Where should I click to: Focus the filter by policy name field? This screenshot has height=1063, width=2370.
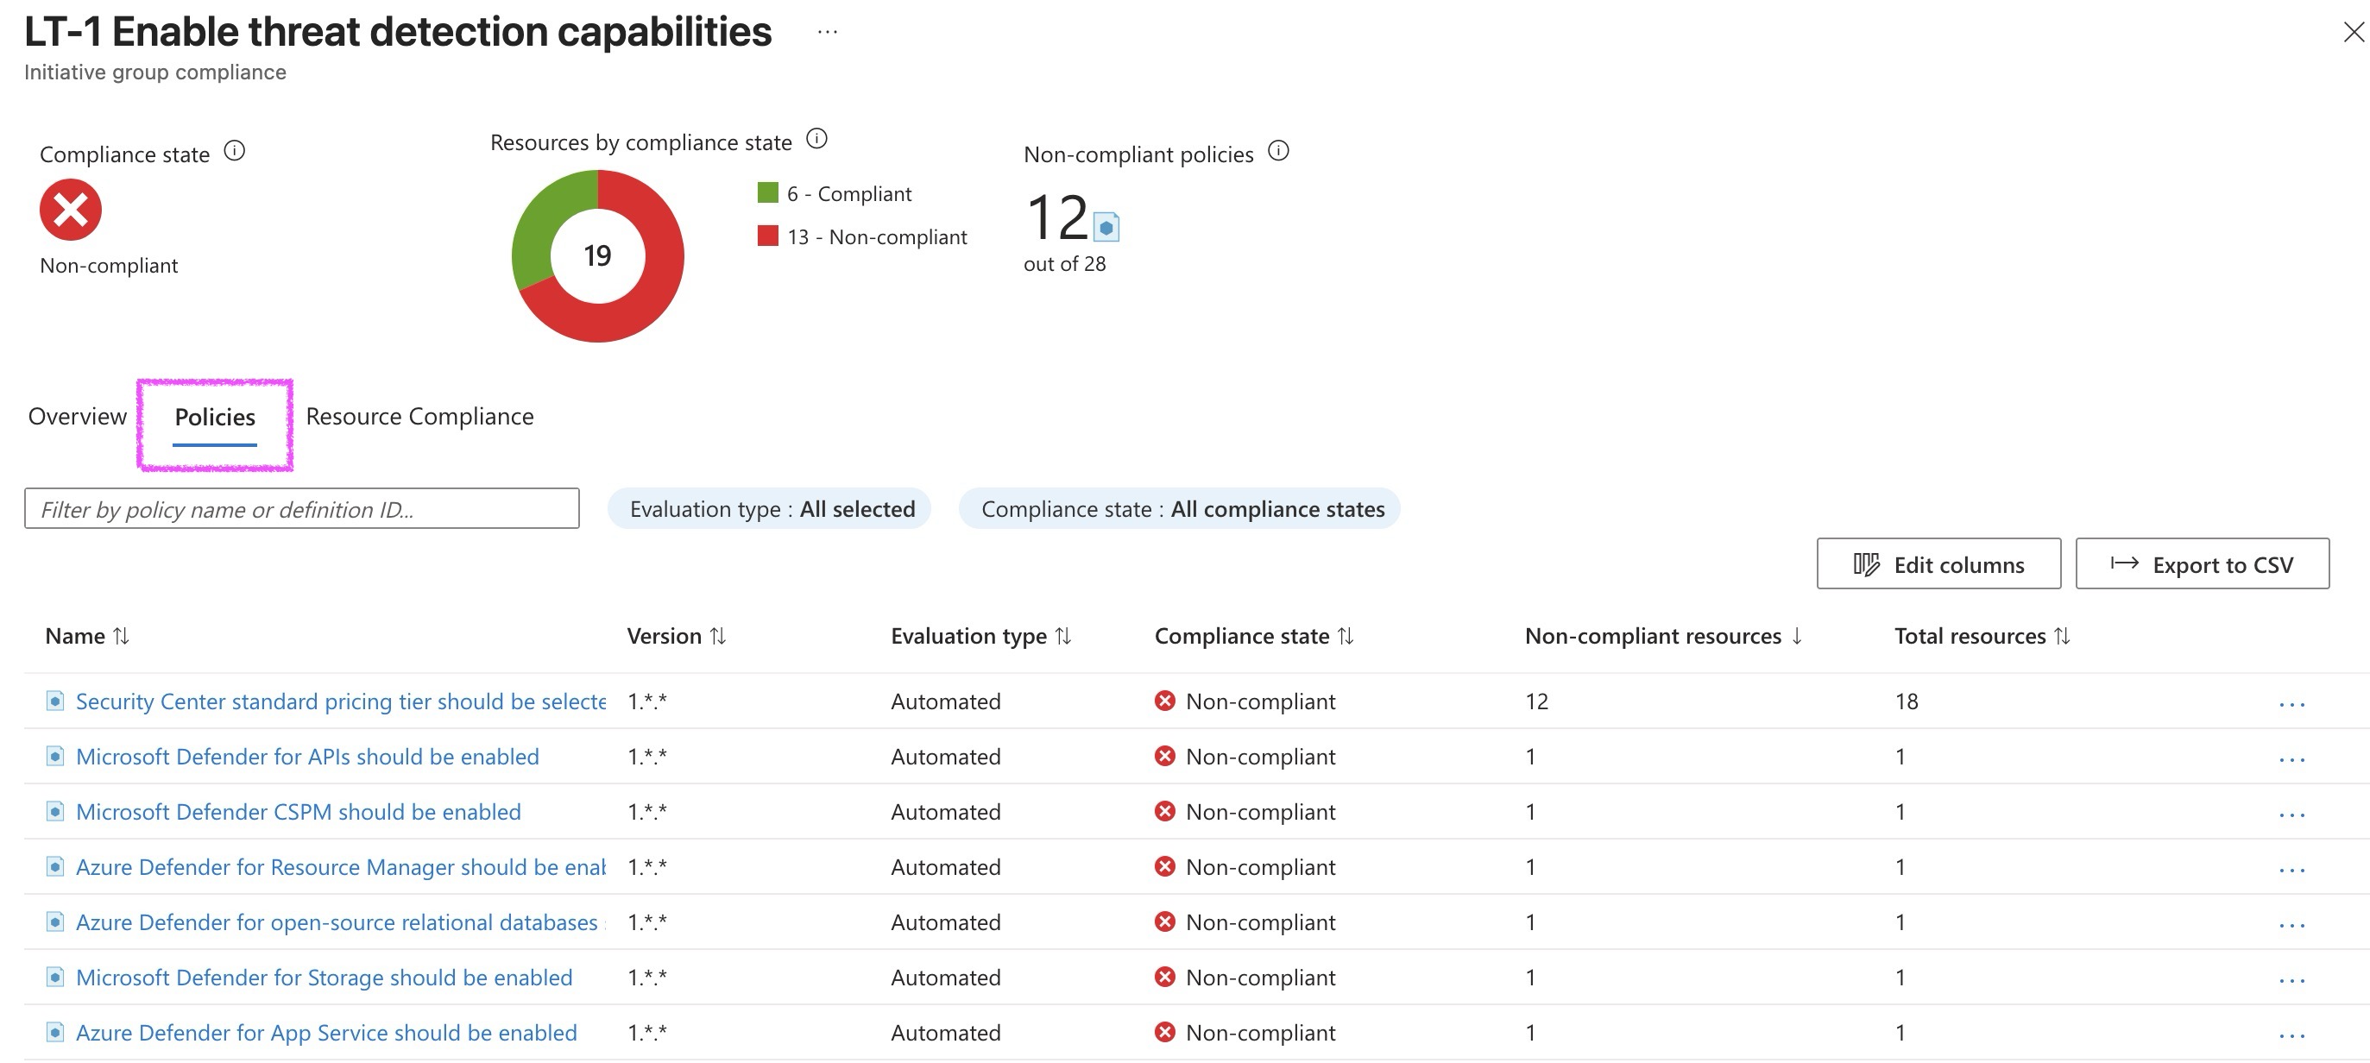[x=302, y=508]
